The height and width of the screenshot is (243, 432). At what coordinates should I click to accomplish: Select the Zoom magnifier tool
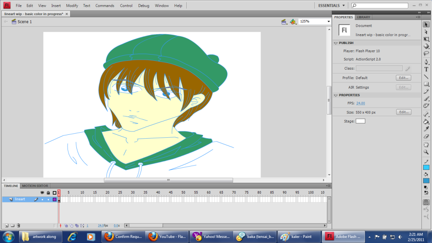426,152
